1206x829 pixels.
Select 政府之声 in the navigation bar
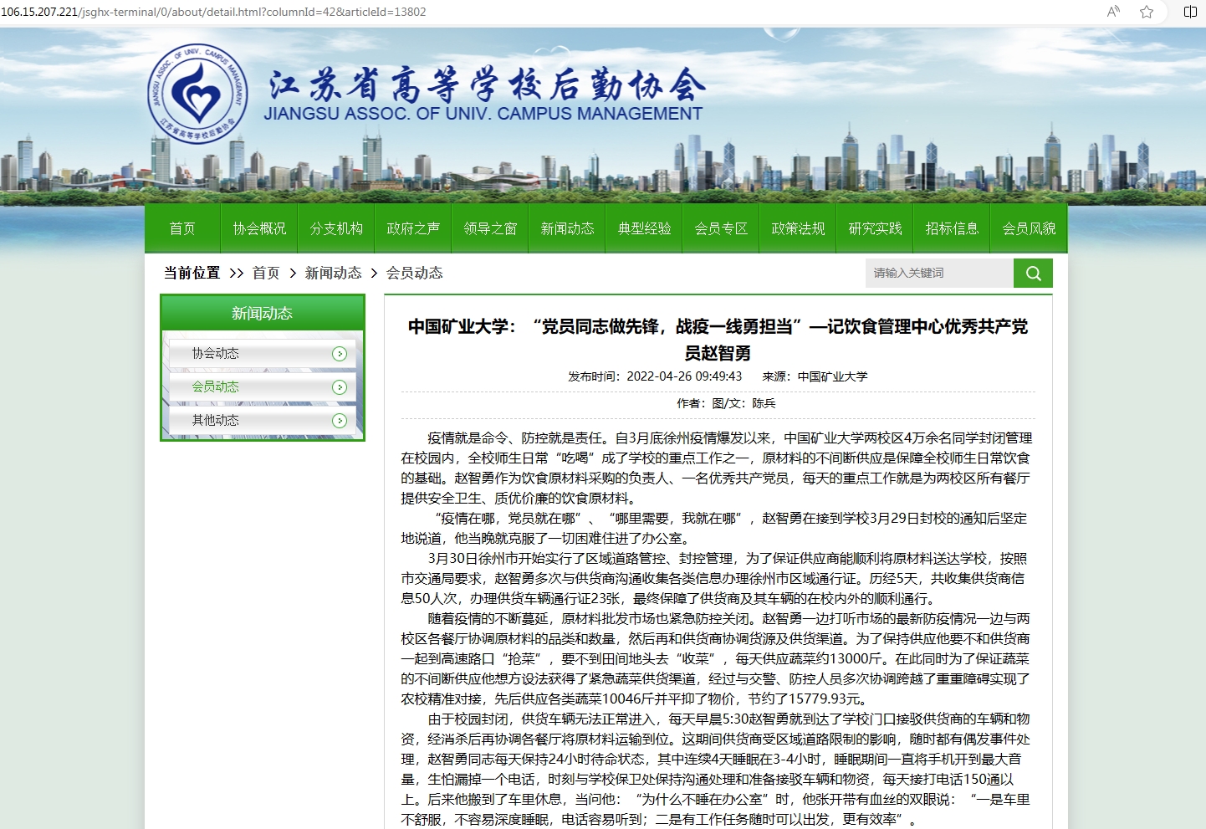[413, 228]
